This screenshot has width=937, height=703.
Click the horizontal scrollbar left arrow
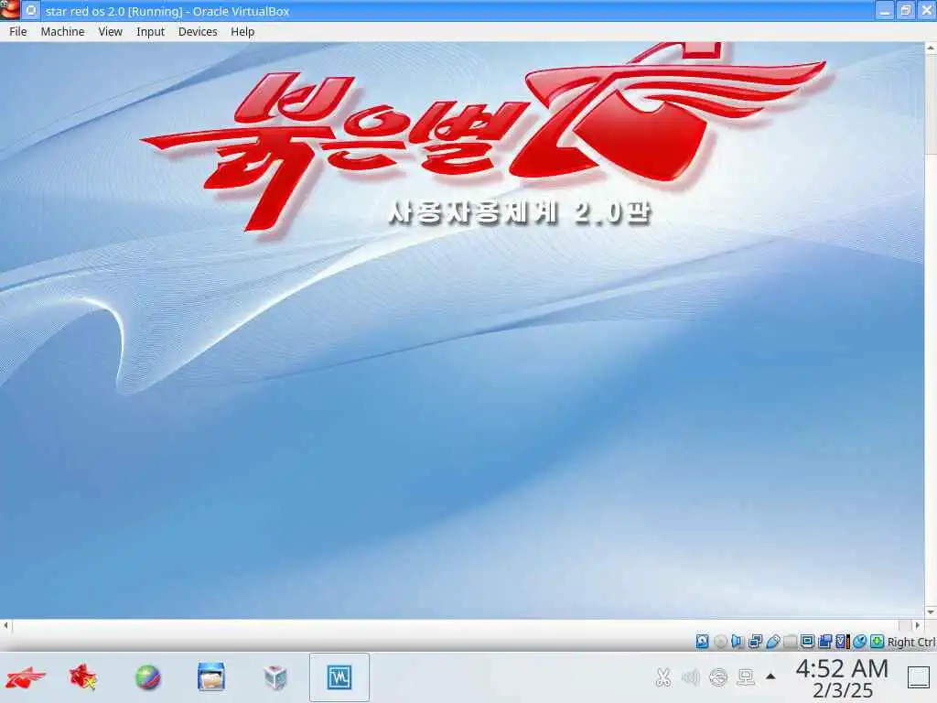[x=5, y=625]
